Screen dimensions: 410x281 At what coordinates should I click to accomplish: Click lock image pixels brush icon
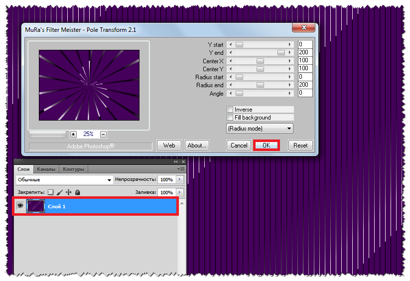60,192
